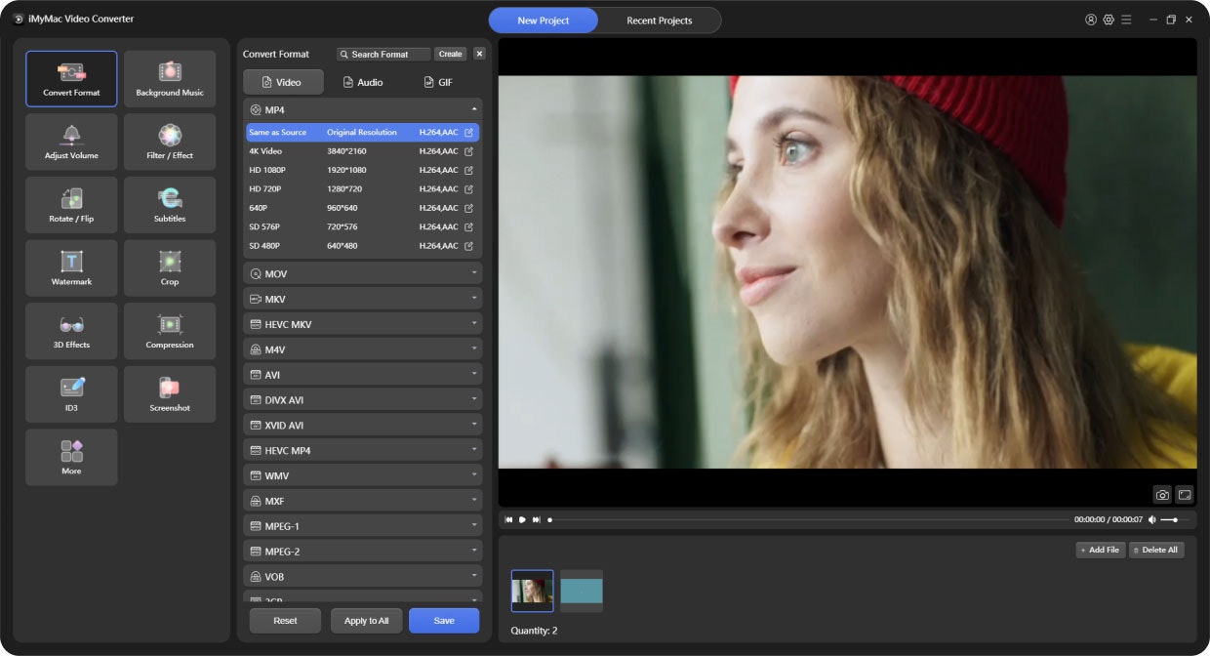This screenshot has width=1210, height=656.
Task: Open the Subtitles tool
Action: pos(170,205)
